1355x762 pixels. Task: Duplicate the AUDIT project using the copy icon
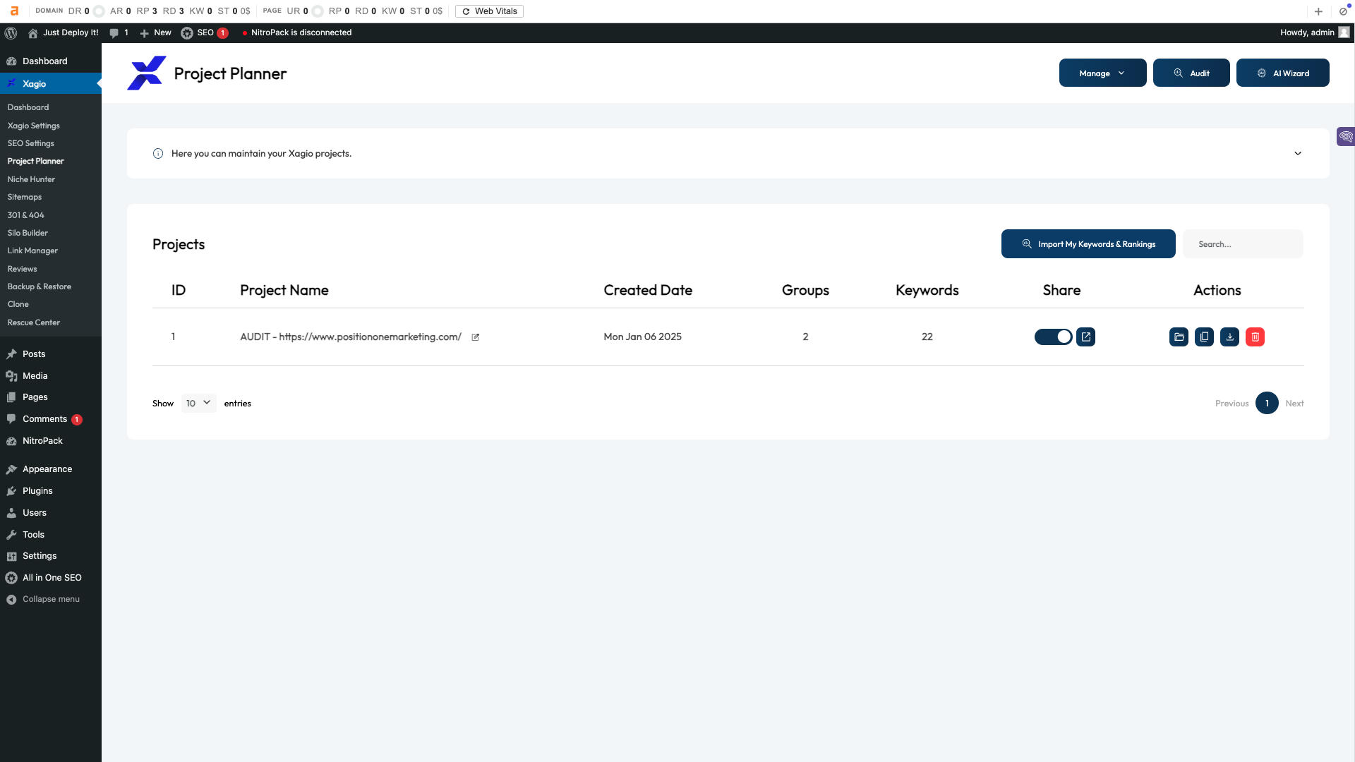point(1204,337)
